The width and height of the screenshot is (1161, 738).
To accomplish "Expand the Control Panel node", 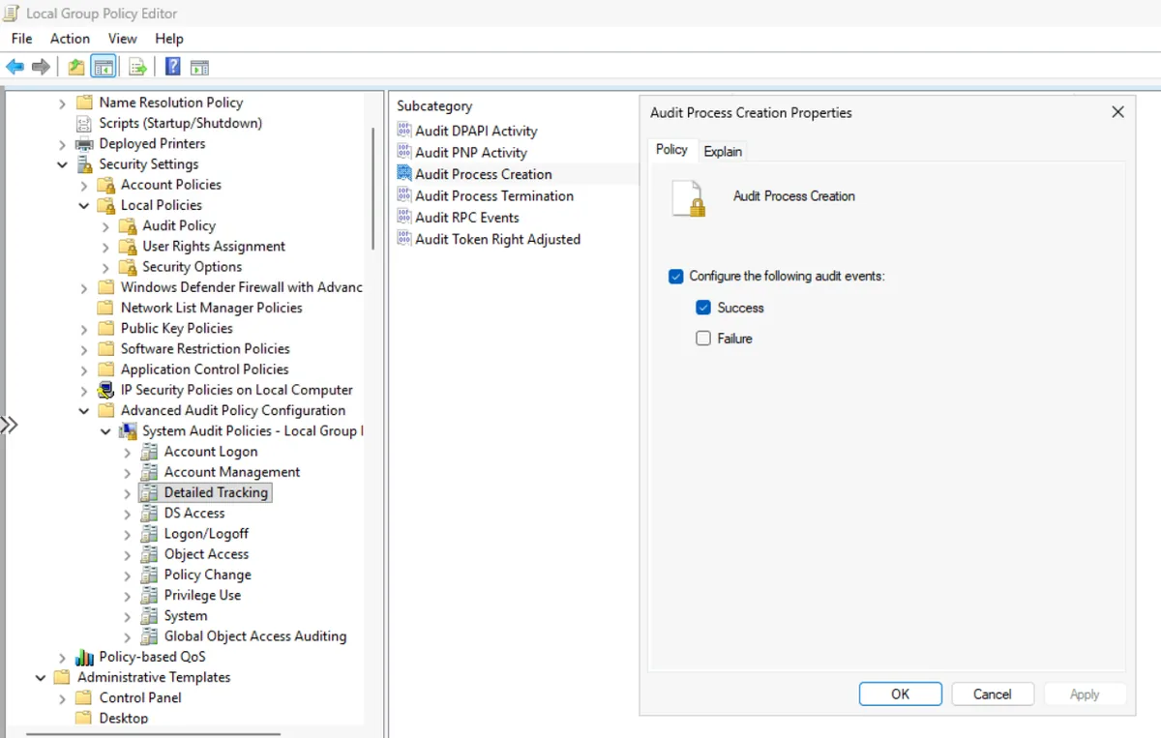I will pyautogui.click(x=63, y=697).
